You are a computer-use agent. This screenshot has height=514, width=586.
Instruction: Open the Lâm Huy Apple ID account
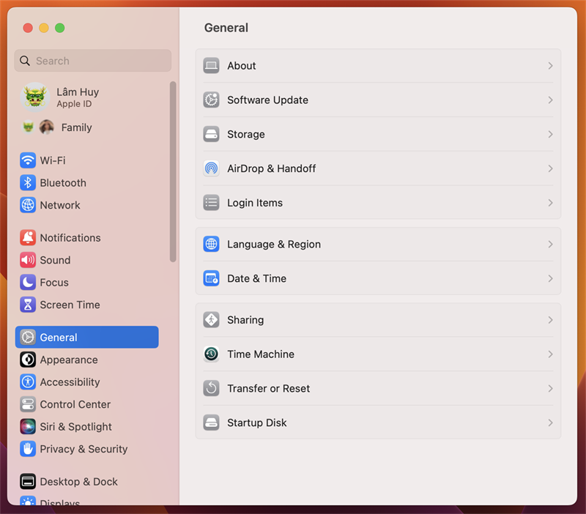[78, 97]
